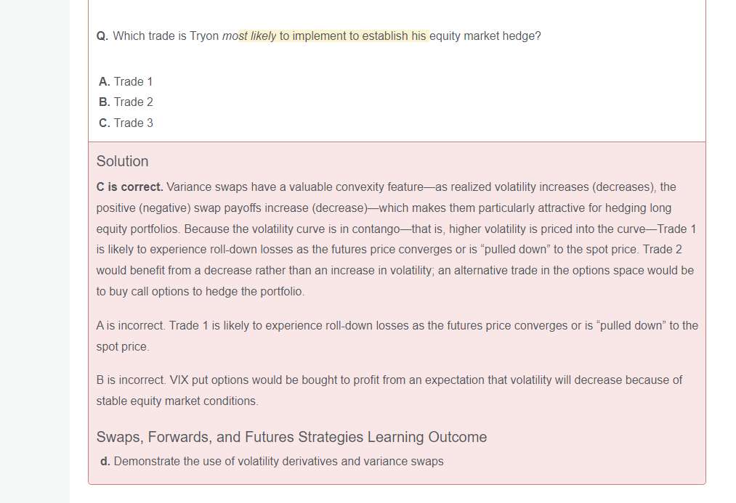Click the Solution heading
Image resolution: width=736 pixels, height=503 pixels.
coord(122,161)
